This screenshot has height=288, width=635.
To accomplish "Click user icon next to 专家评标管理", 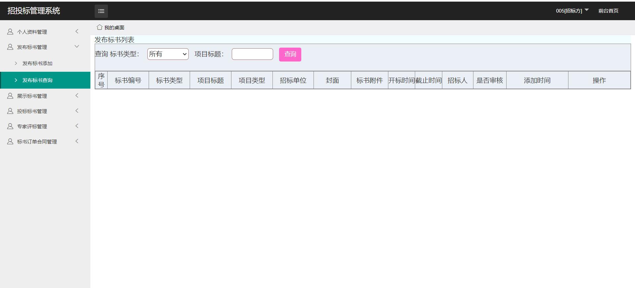I will point(10,126).
